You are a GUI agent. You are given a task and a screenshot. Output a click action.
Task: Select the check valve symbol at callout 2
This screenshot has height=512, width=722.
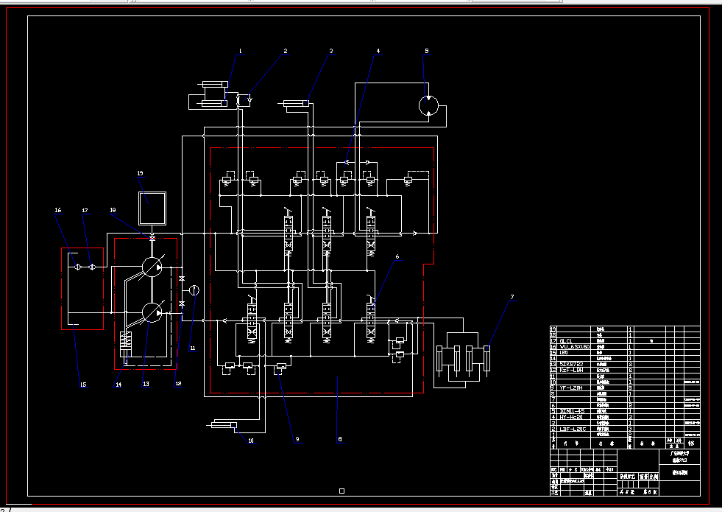(249, 99)
